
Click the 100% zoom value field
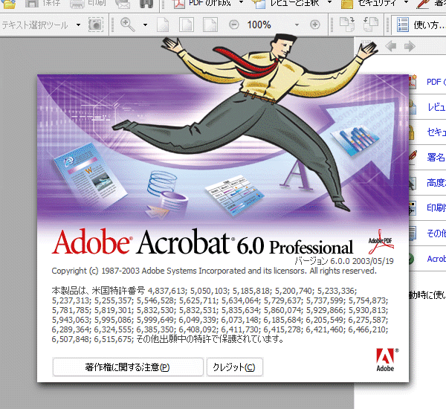[x=259, y=25]
